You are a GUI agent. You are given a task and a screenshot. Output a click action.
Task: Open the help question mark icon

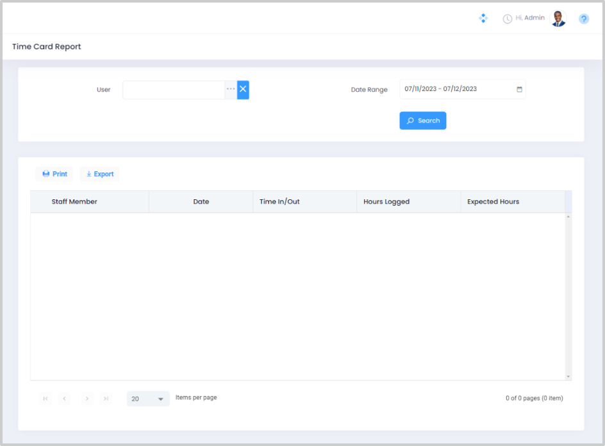(x=584, y=19)
